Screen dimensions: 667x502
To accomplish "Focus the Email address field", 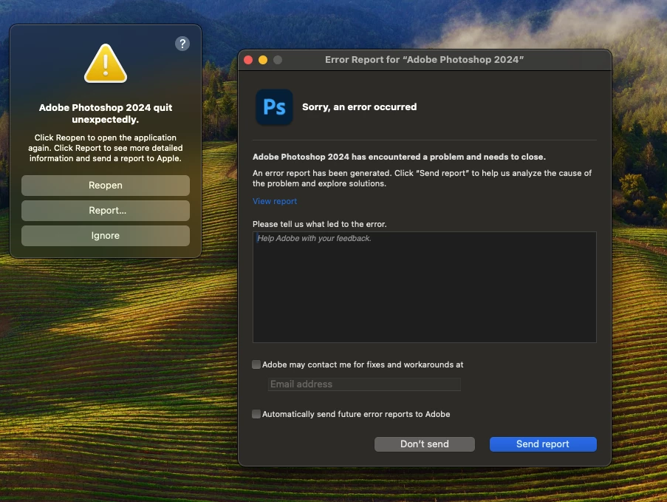I will [x=364, y=384].
